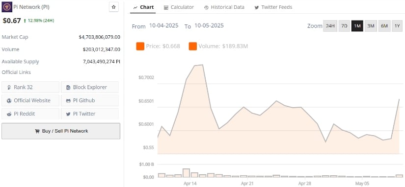Click the Pi Network coin logo
405x187 pixels.
(7, 7)
